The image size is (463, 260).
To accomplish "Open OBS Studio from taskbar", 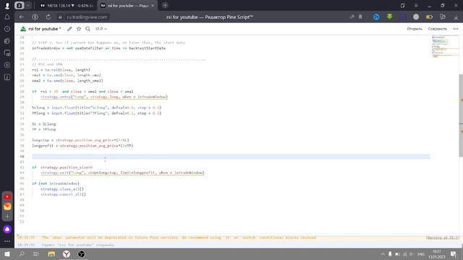I will click(x=81, y=253).
